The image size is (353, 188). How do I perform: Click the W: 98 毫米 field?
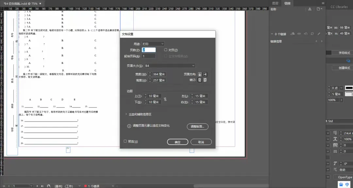click(345, 28)
